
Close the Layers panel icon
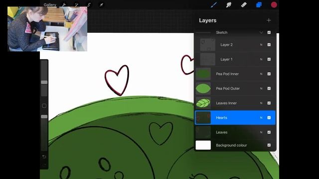259,4
